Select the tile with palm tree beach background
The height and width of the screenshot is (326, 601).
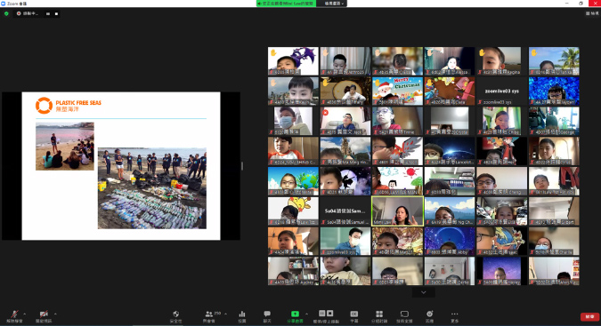[x=554, y=61]
